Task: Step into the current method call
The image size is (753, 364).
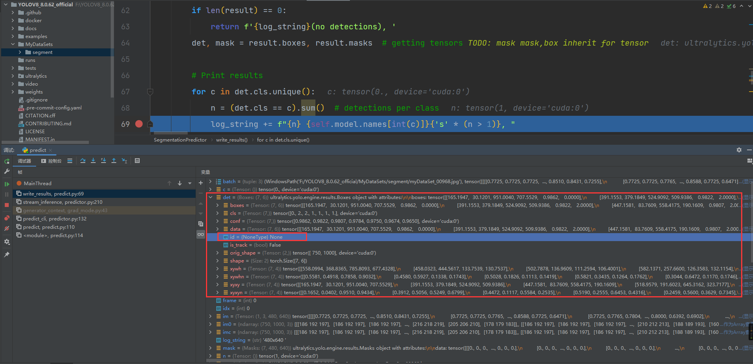Action: coord(93,161)
